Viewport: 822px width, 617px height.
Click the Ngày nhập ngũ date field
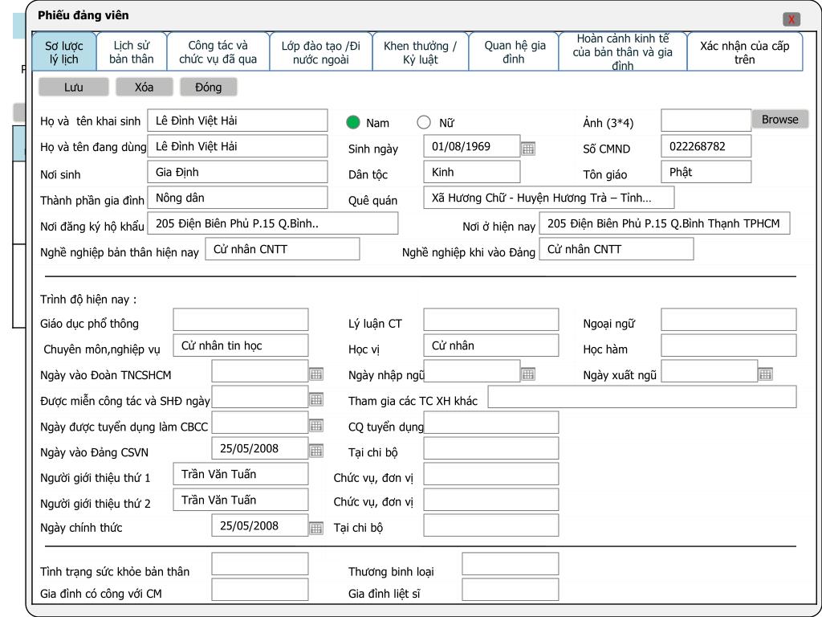[472, 371]
